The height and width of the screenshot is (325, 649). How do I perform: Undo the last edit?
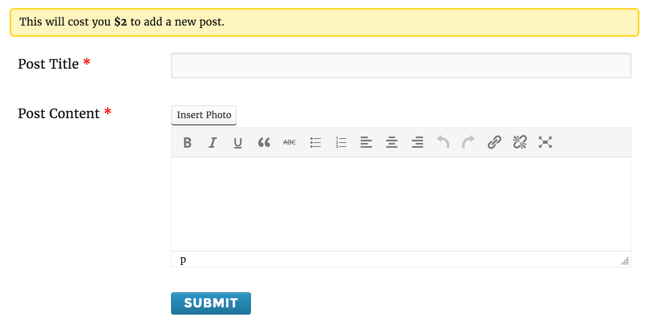[443, 142]
